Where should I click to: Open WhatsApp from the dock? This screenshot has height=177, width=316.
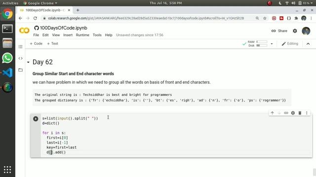pos(7,58)
